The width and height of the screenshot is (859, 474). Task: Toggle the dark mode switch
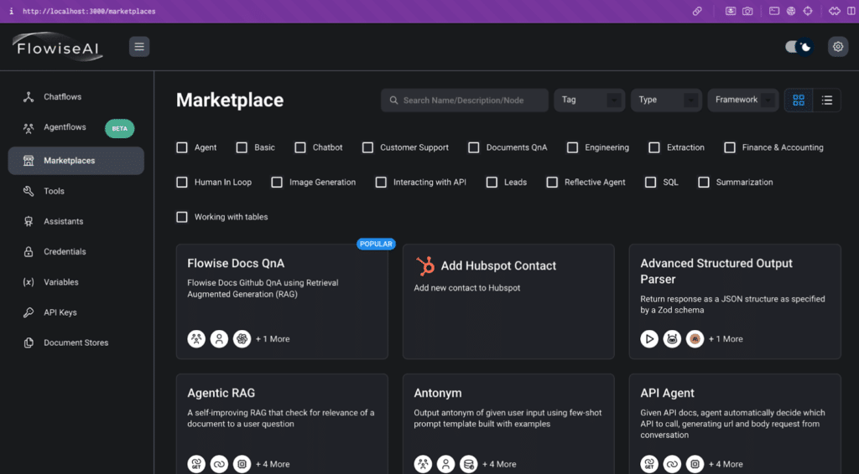799,47
